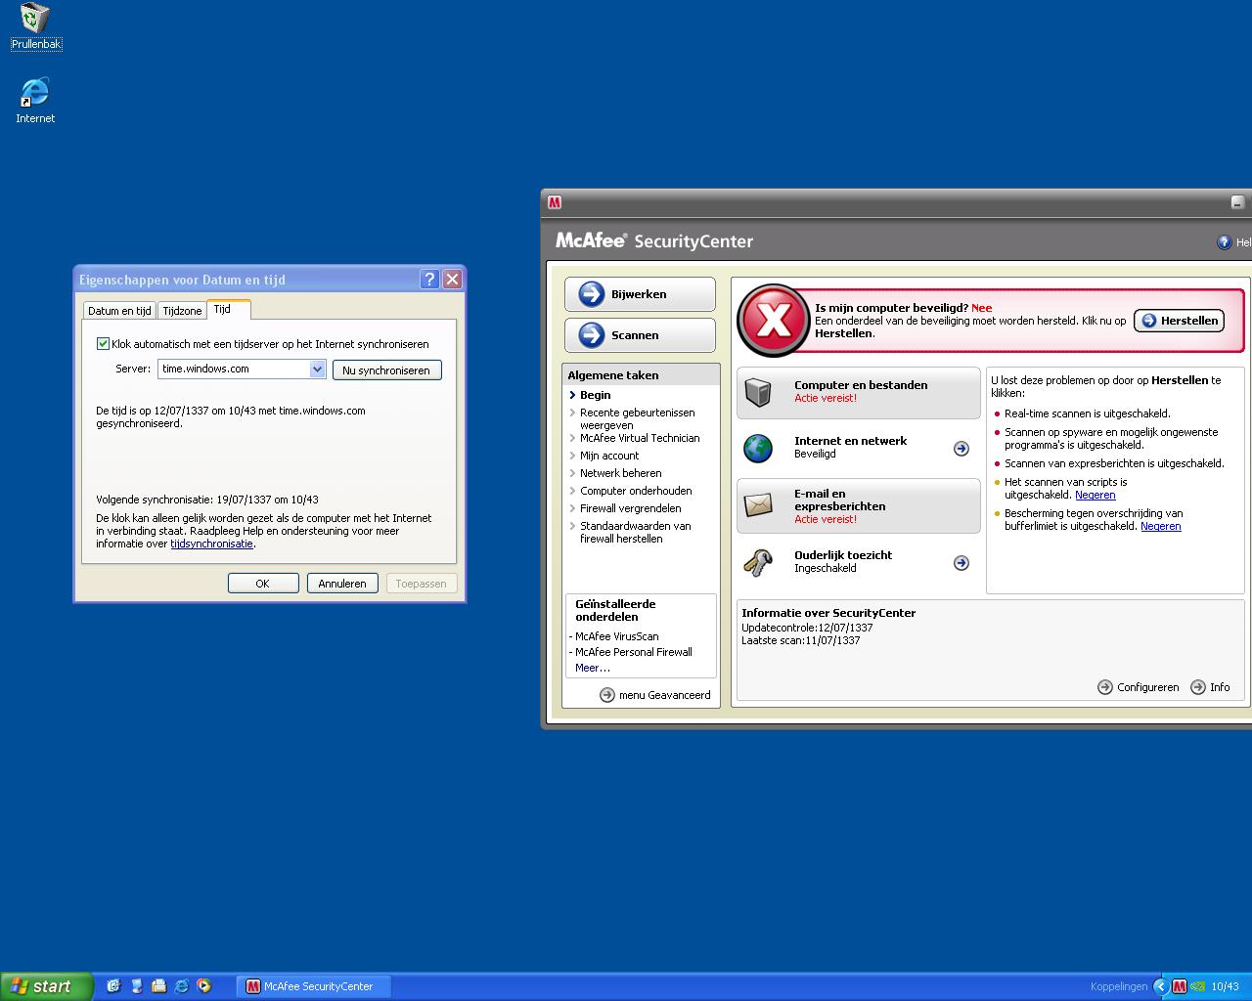Select Firewall vergrendelen task
Viewport: 1252px width, 1001px height.
tap(631, 508)
